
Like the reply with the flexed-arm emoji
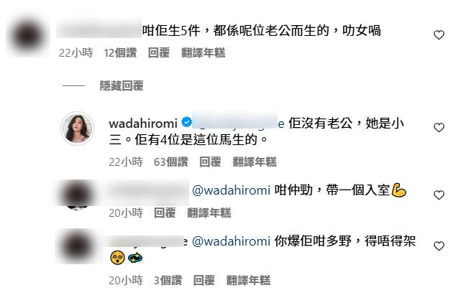tap(439, 195)
